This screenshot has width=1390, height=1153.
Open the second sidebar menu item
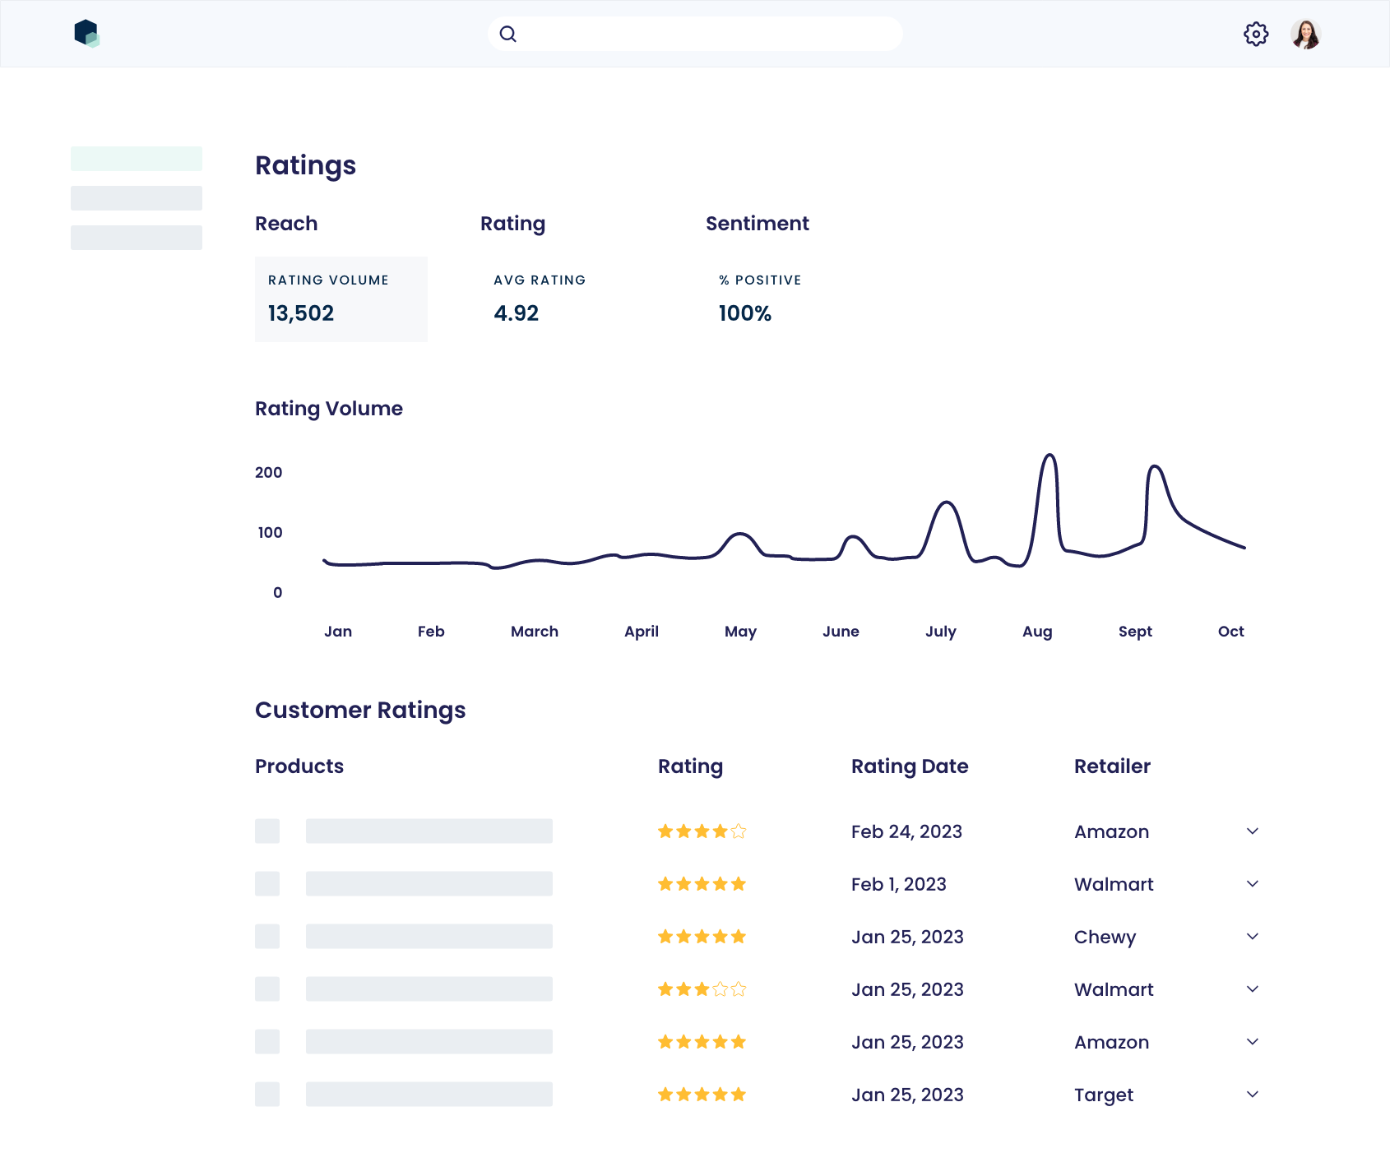[137, 198]
